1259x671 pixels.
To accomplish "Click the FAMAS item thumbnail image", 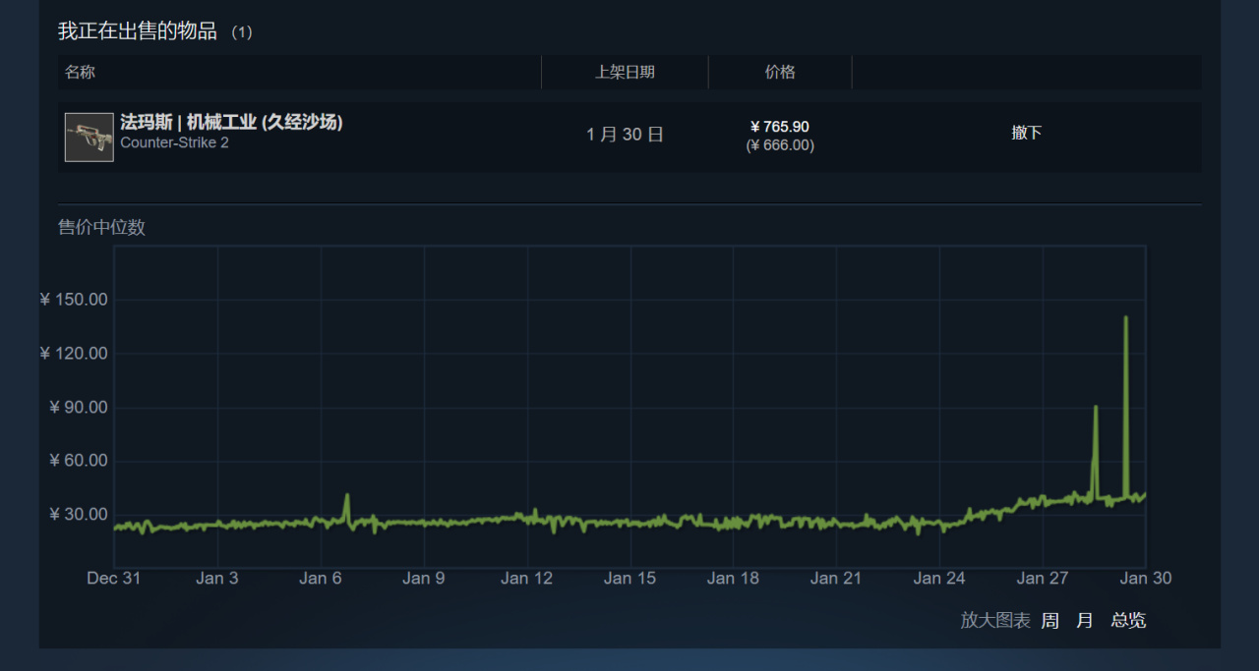I will (x=90, y=138).
